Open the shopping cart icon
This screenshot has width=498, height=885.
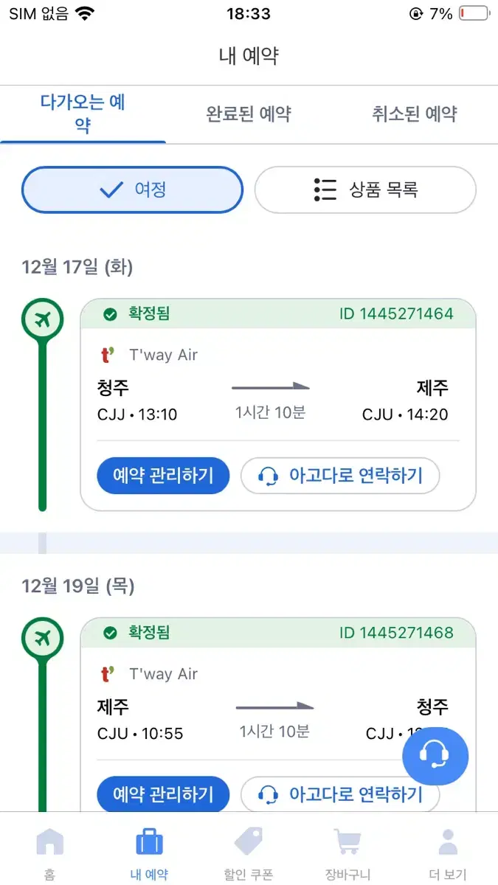pyautogui.click(x=347, y=842)
